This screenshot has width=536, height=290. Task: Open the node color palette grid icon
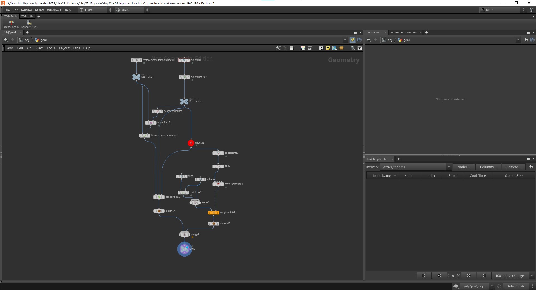pyautogui.click(x=303, y=48)
